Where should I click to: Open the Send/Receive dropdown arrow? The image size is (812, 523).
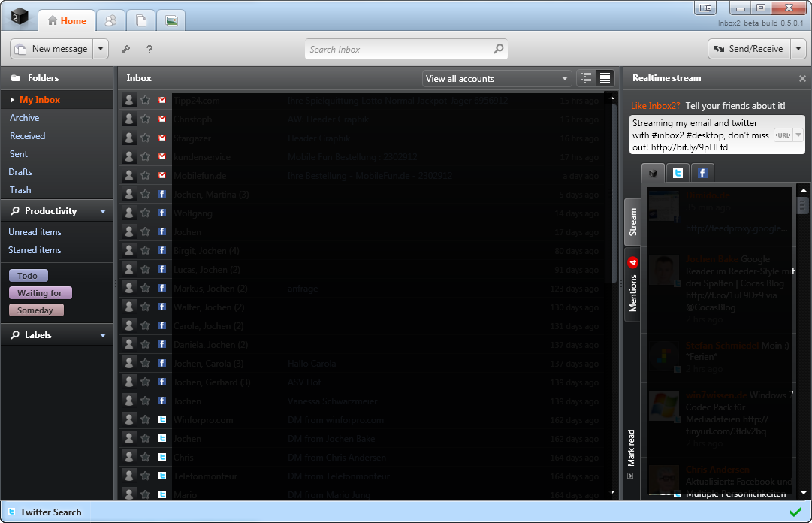click(798, 49)
